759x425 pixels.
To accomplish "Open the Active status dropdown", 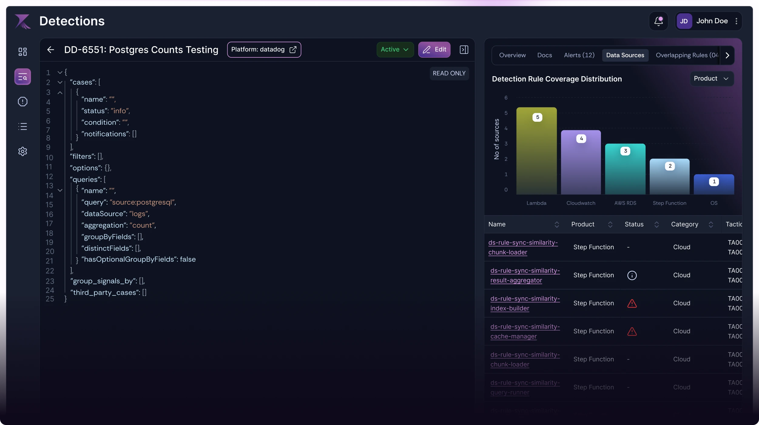I will [395, 49].
